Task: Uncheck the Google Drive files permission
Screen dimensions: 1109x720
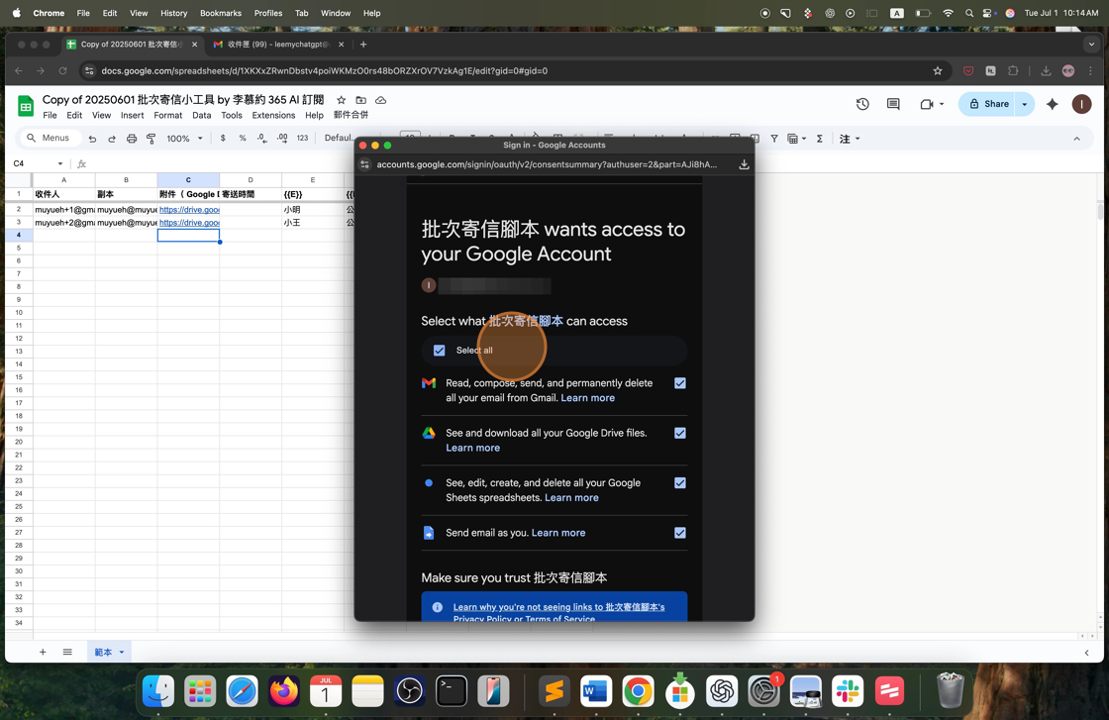Action: pyautogui.click(x=680, y=433)
